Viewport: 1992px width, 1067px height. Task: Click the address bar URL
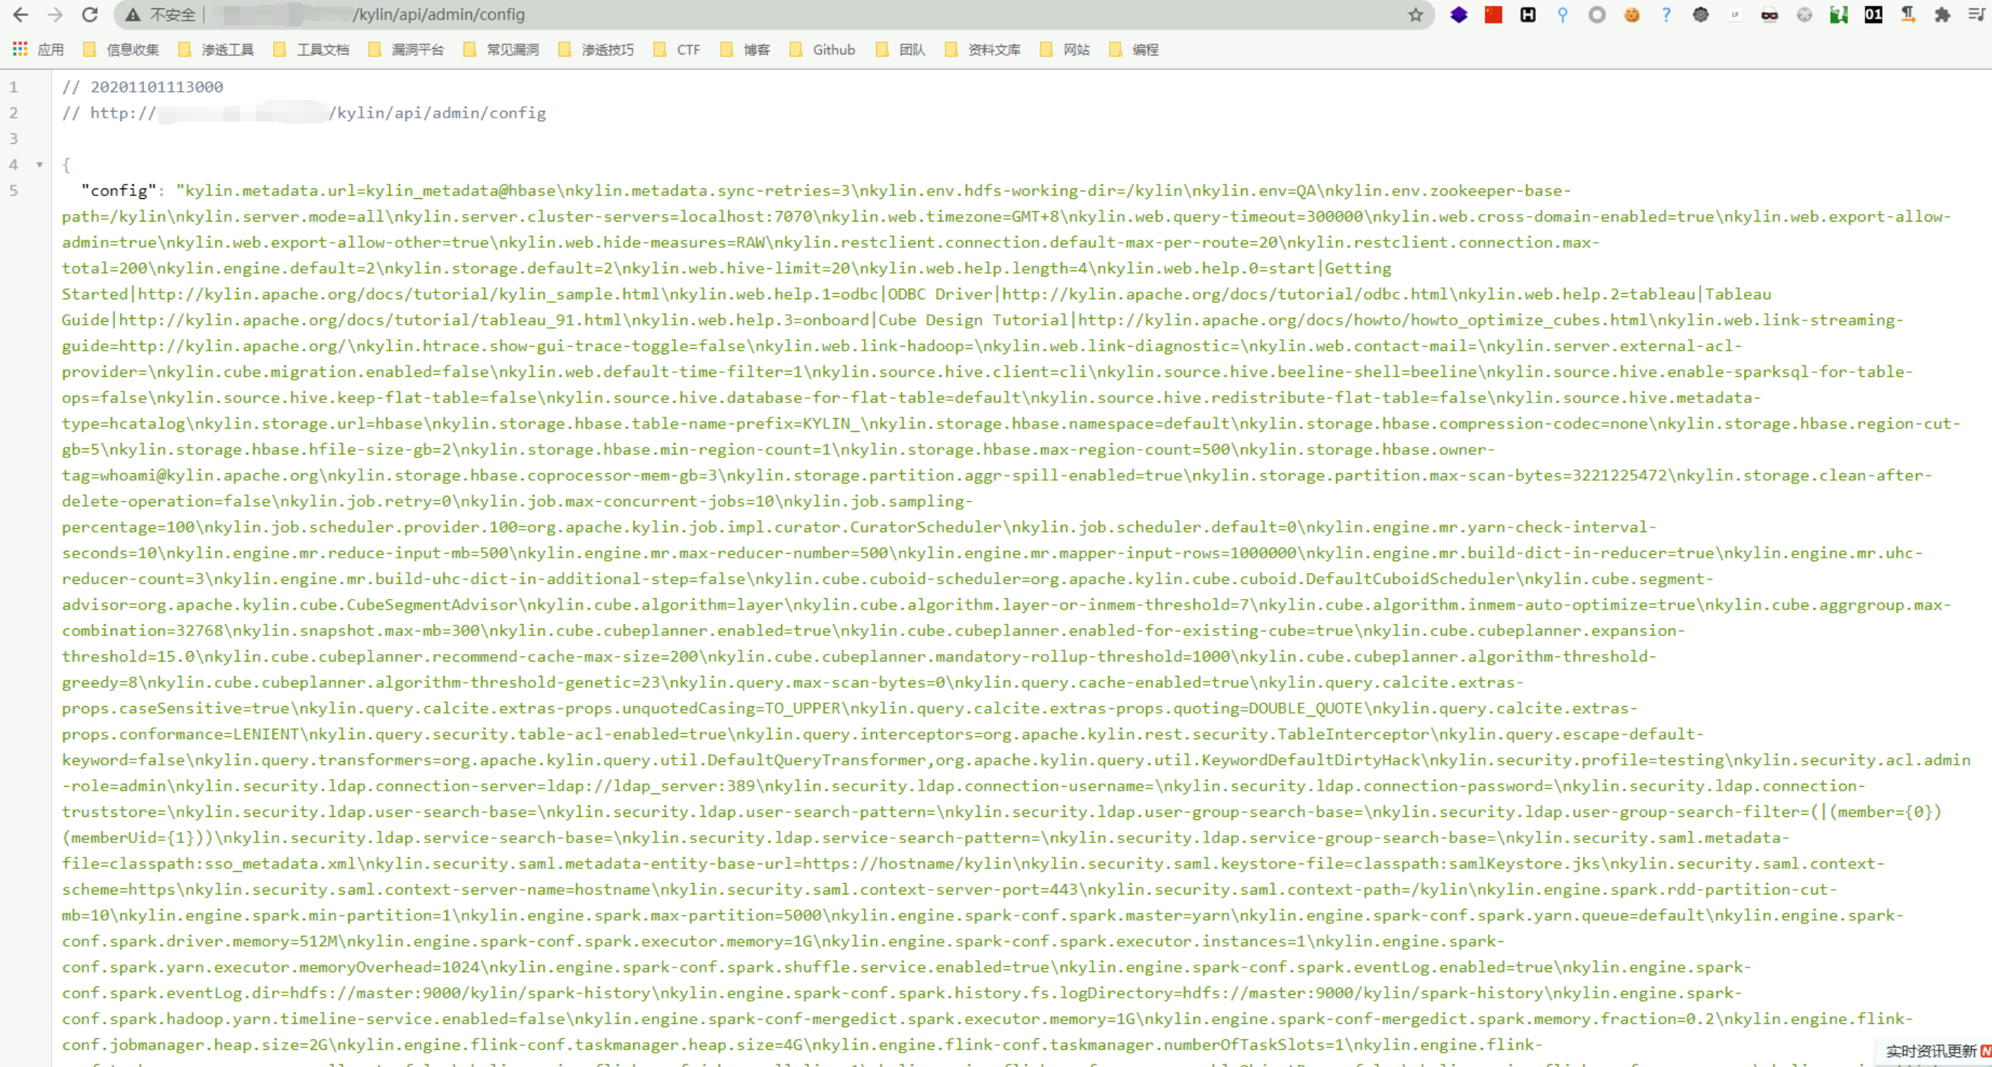(438, 14)
